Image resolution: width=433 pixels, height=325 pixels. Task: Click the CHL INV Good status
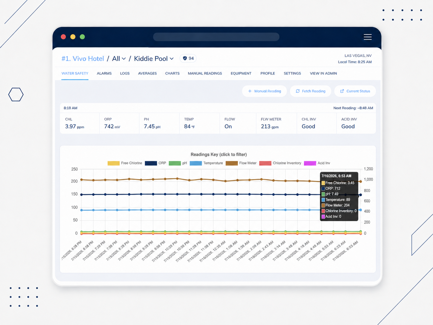tap(317, 123)
